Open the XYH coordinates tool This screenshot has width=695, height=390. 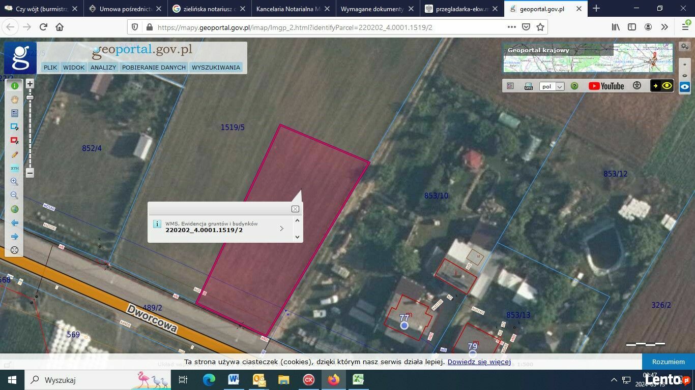pyautogui.click(x=14, y=168)
